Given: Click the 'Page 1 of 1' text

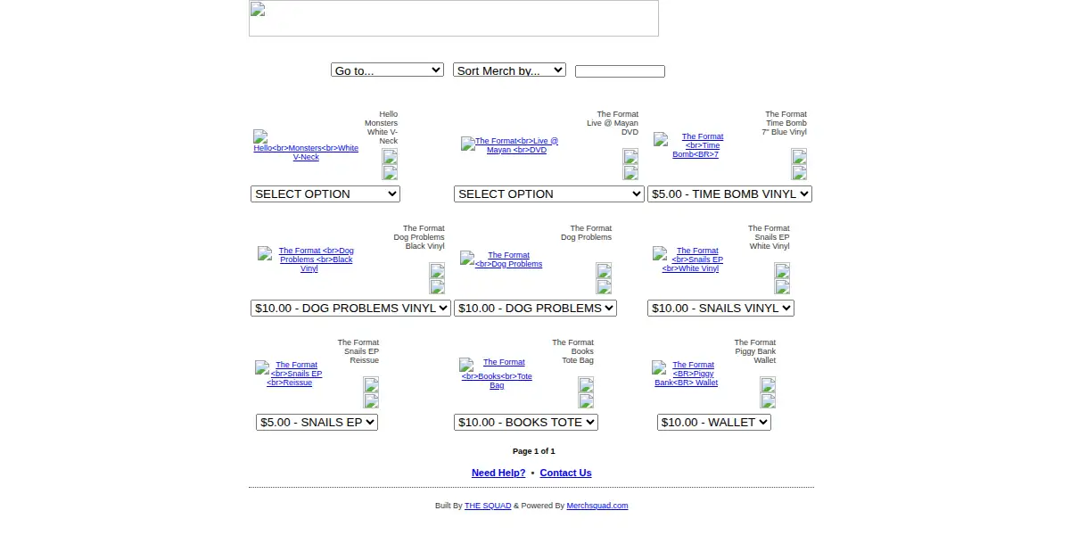Looking at the screenshot, I should (x=534, y=451).
